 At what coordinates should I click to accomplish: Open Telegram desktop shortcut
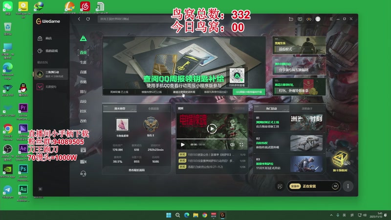click(x=7, y=192)
